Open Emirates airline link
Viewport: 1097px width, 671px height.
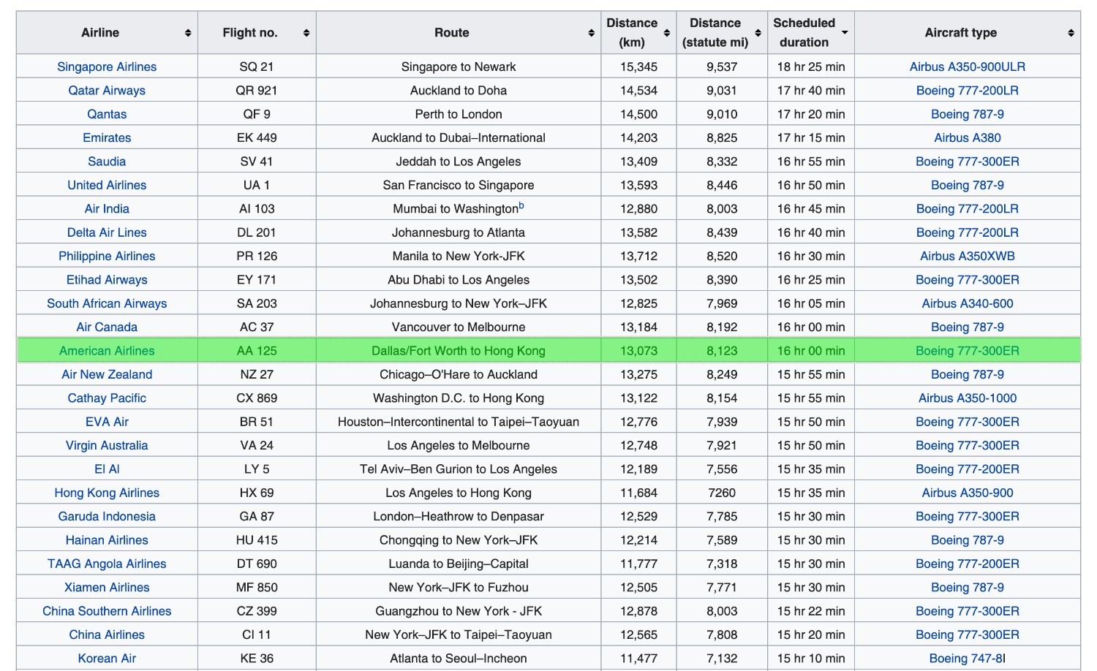tap(107, 137)
